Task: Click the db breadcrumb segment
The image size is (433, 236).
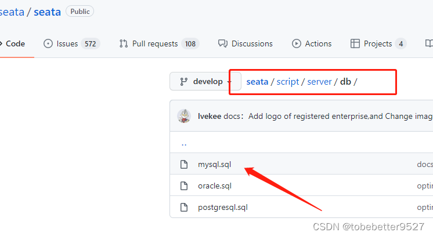Action: click(345, 82)
